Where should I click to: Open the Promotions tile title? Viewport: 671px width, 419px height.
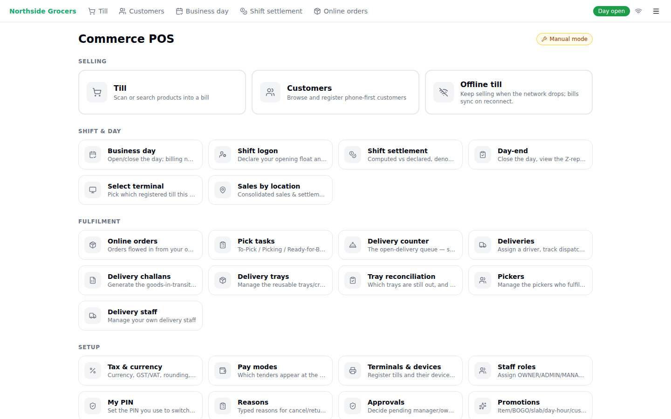click(519, 402)
